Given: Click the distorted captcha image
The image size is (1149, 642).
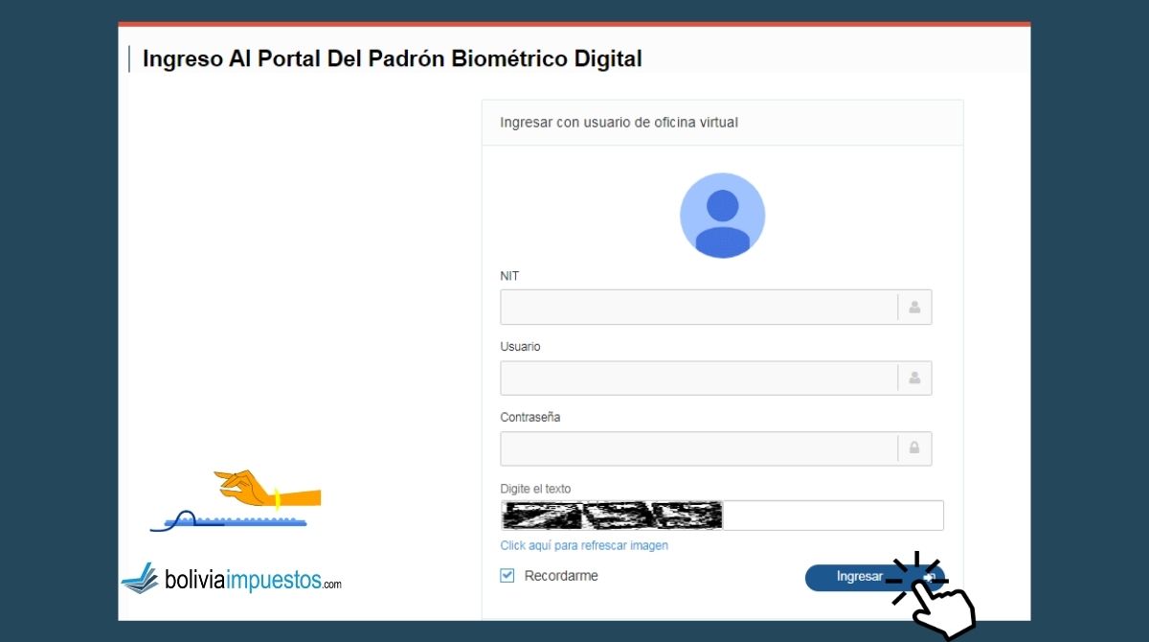Looking at the screenshot, I should (x=612, y=516).
